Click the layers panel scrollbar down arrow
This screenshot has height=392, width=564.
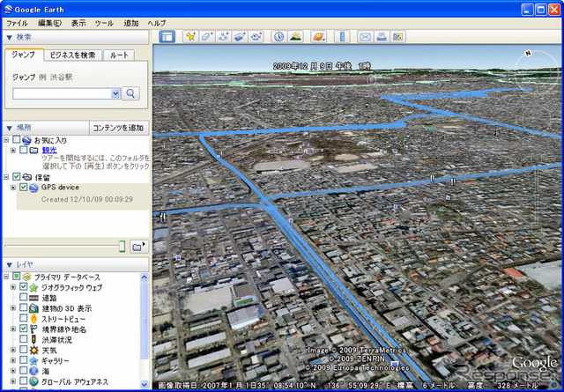click(x=145, y=384)
